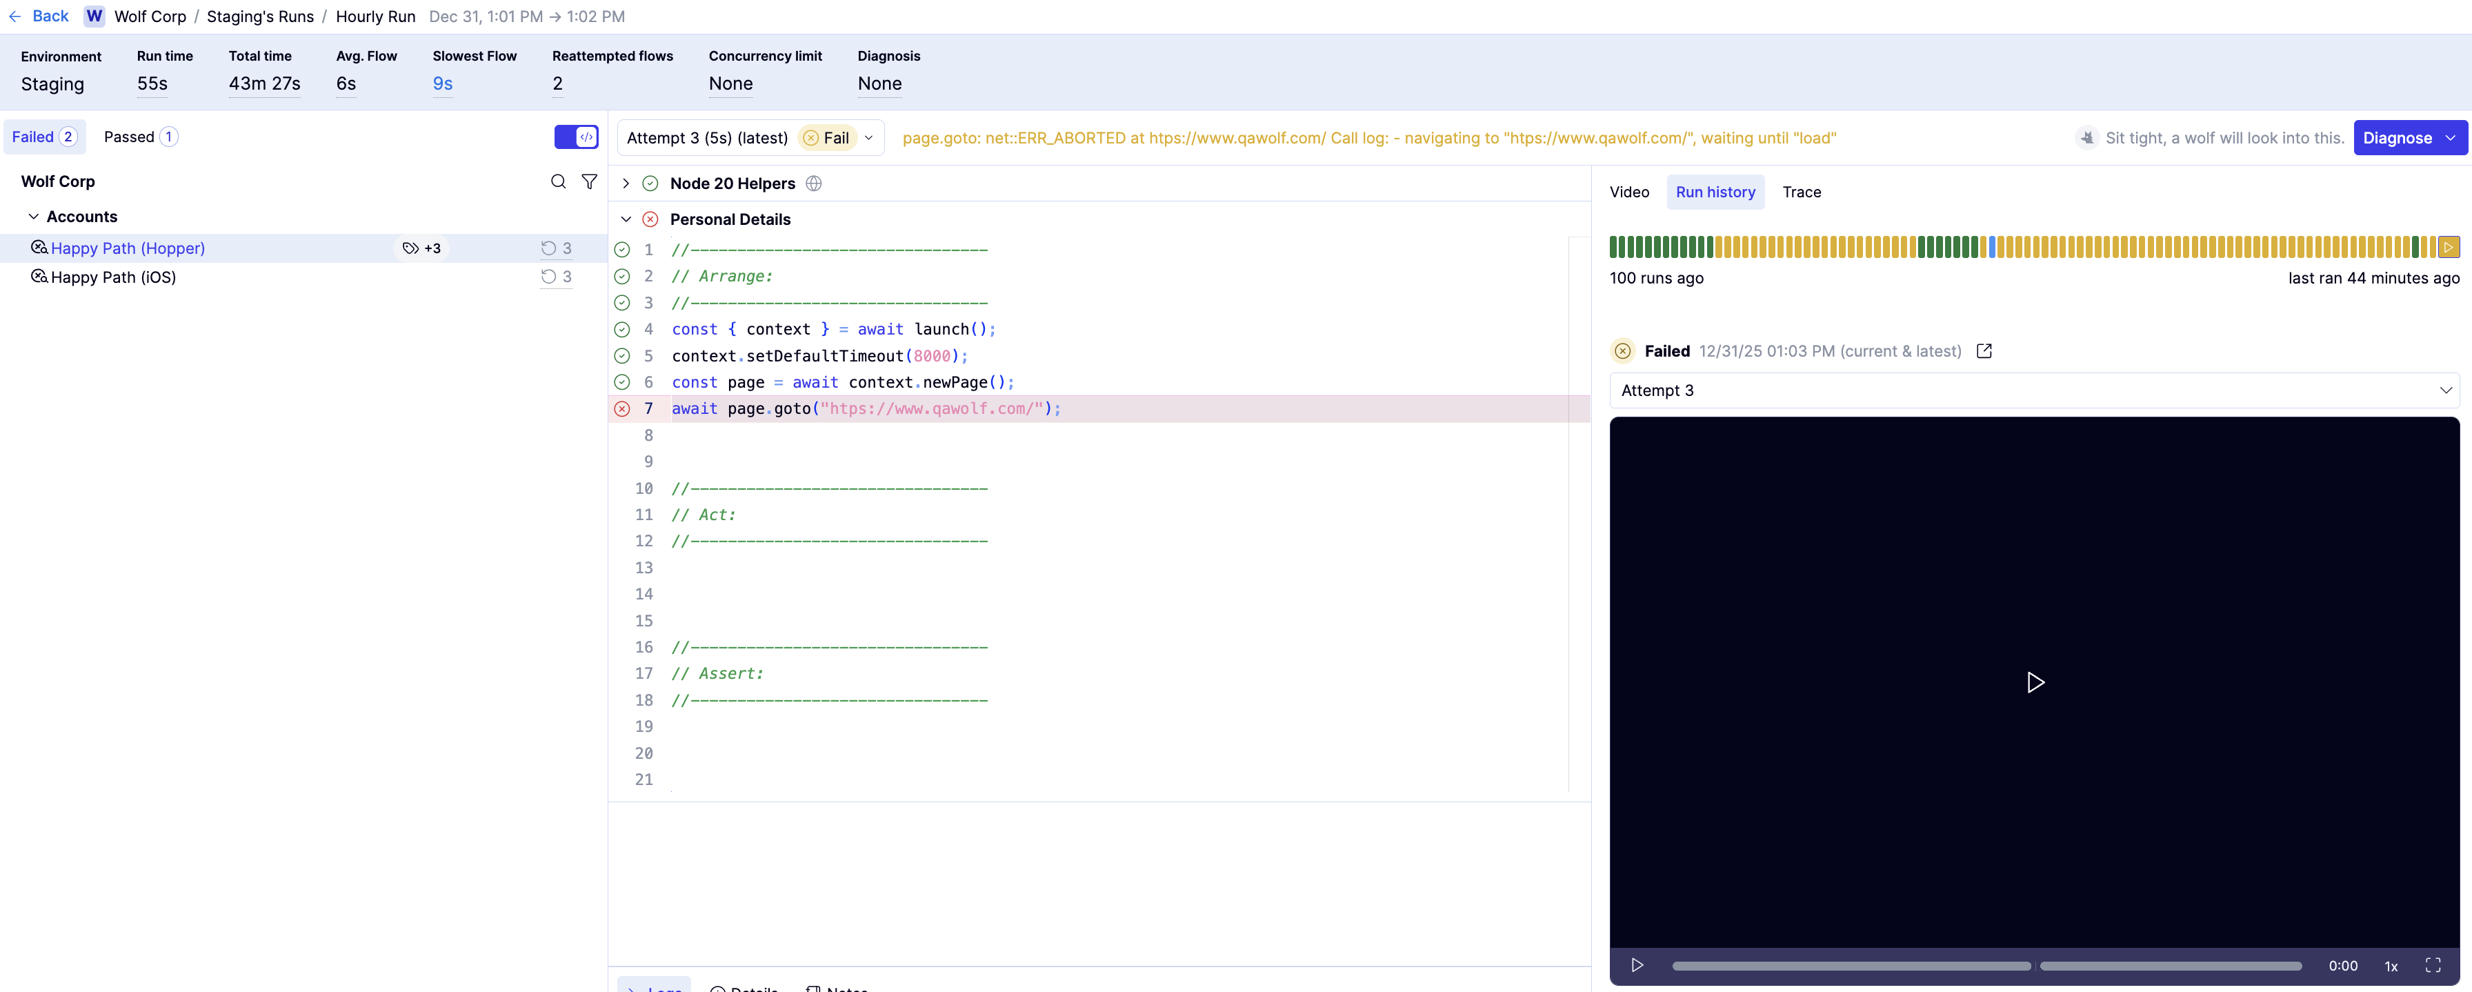2472x992 pixels.
Task: Toggle the code view switch
Action: pos(576,137)
